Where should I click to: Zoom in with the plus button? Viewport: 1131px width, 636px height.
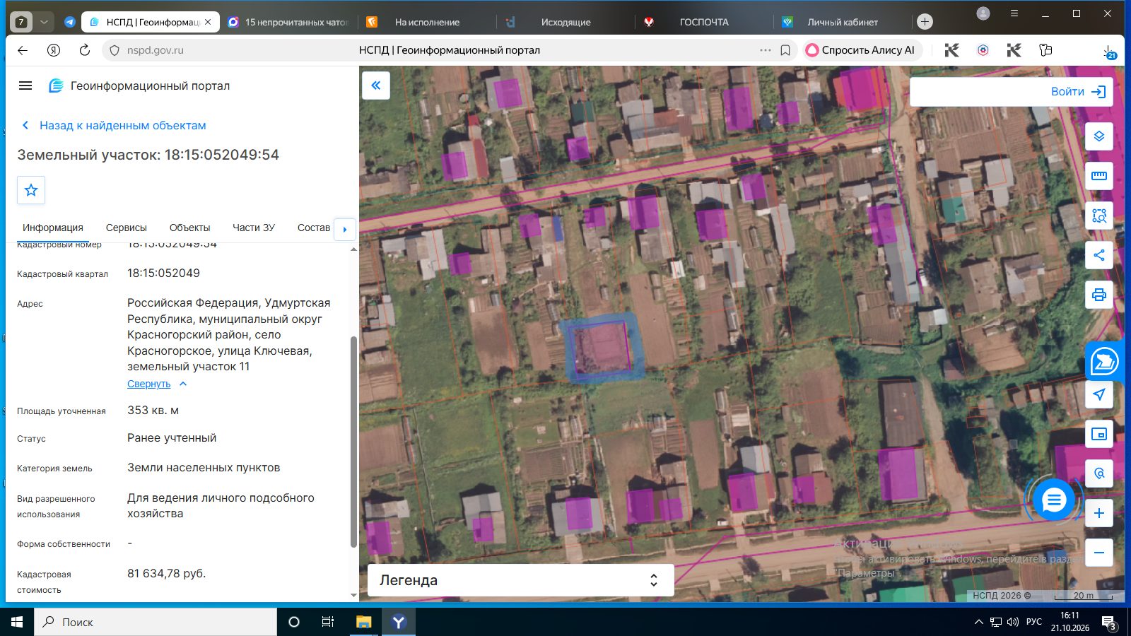point(1098,513)
